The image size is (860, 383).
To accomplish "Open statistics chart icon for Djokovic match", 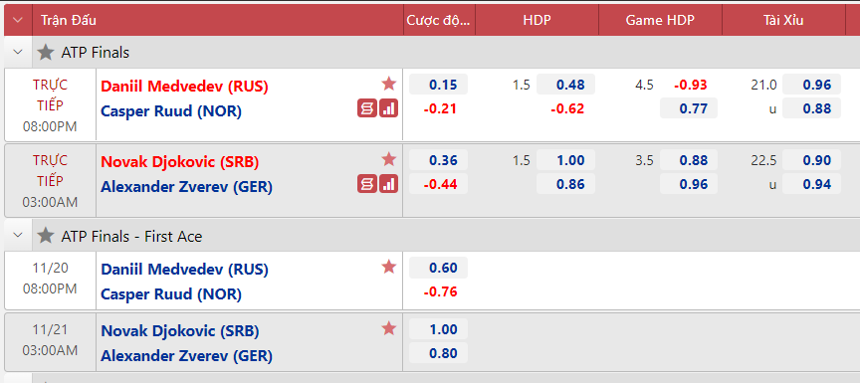I will (x=389, y=184).
